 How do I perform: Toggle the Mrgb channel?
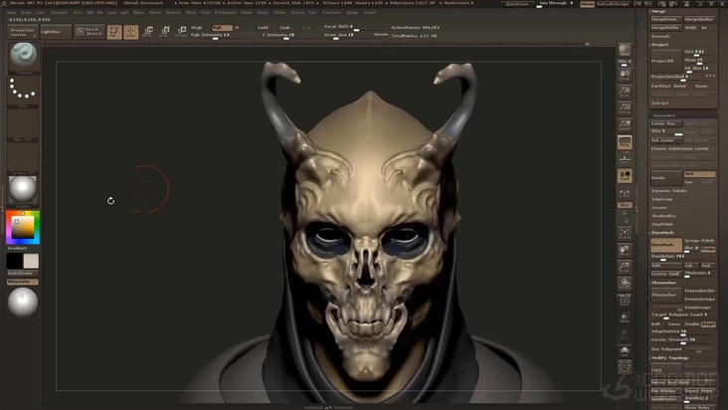197,28
